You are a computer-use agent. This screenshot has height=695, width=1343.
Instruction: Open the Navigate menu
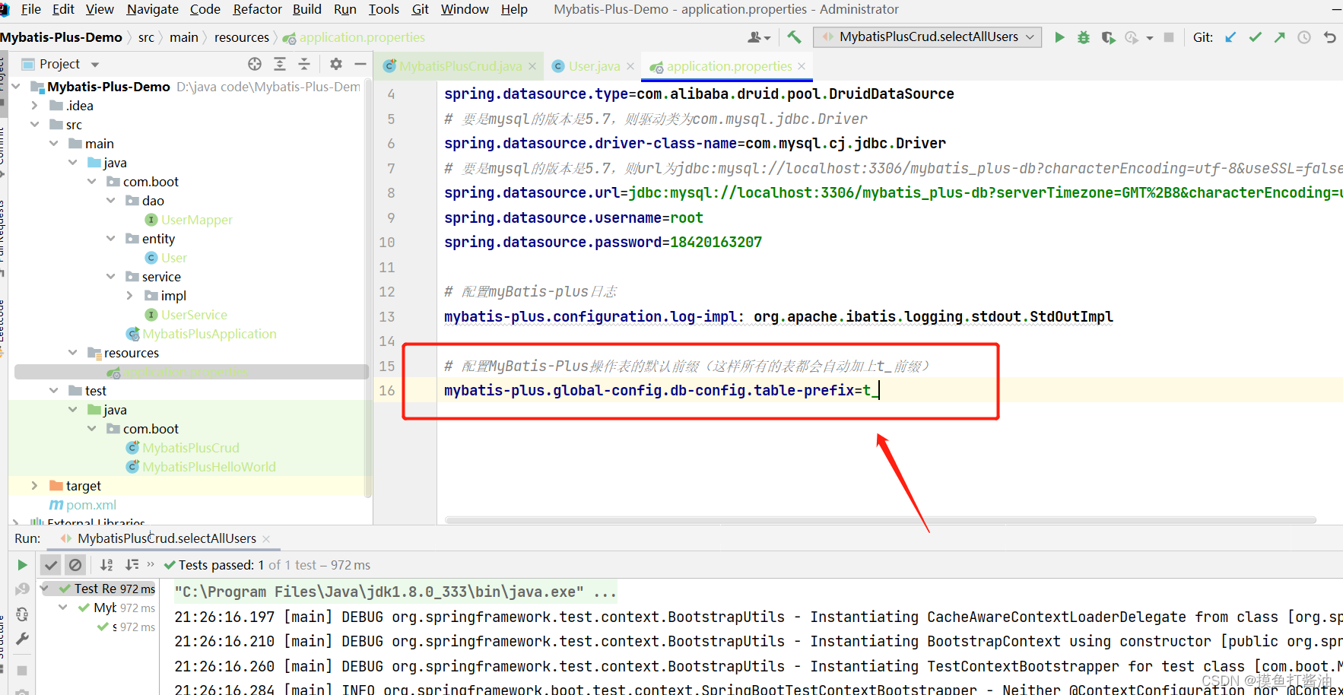(152, 9)
